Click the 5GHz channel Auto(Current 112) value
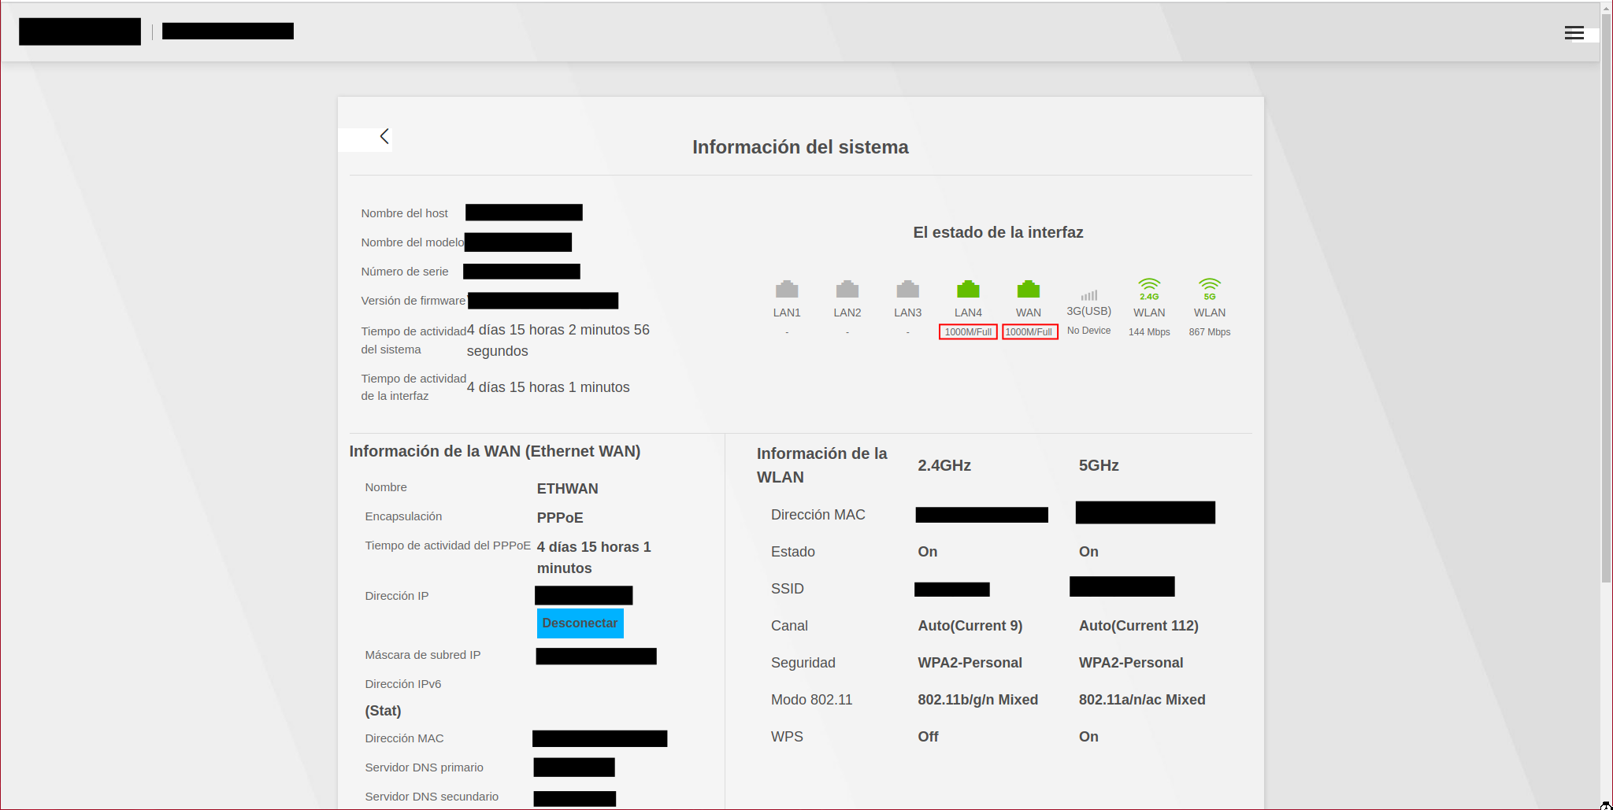Screen dimensions: 1613x810 pos(1138,626)
